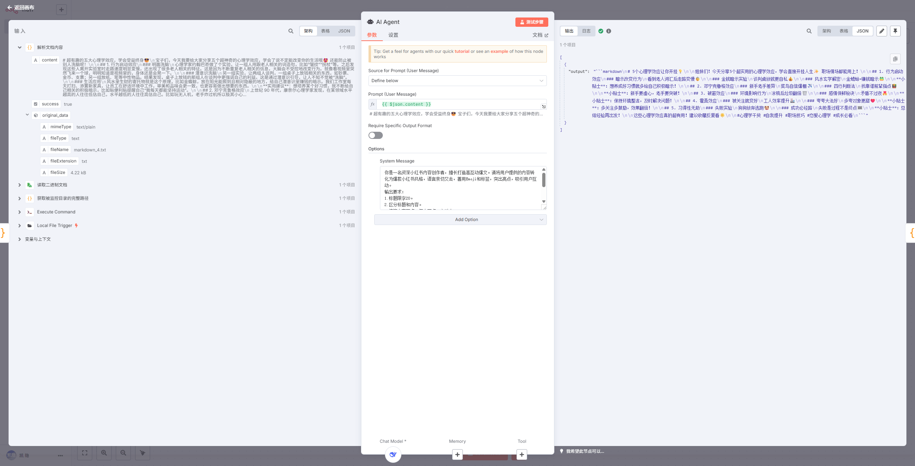Screen dimensions: 915x466
Task: Click the success boolean checkbox icon
Action: (x=35, y=104)
